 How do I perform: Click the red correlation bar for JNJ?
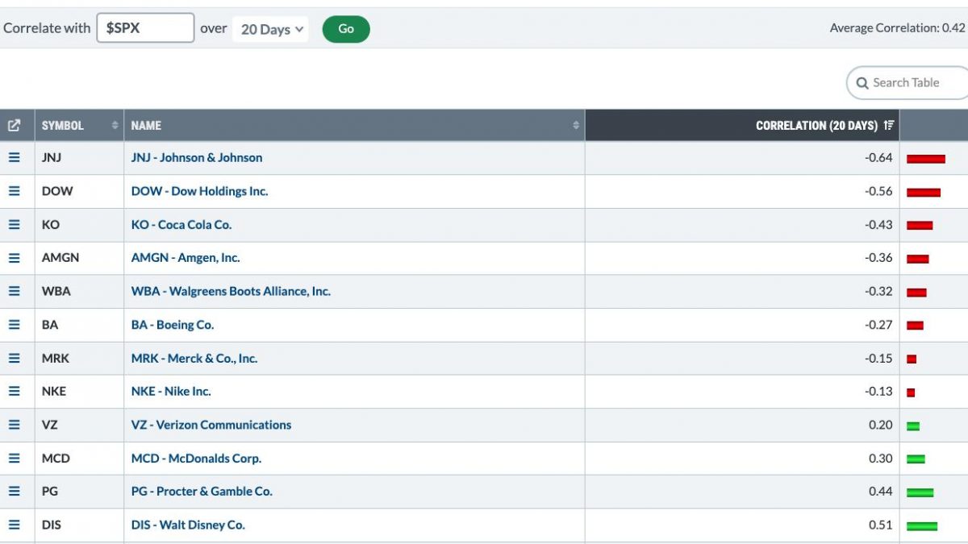coord(925,159)
